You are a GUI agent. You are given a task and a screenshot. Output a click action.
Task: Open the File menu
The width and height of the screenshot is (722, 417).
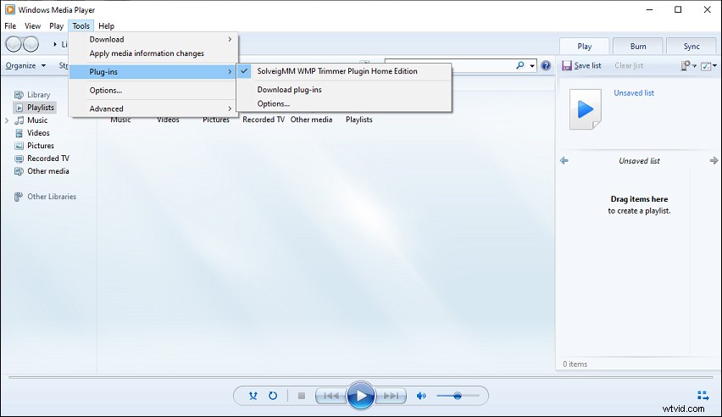tap(10, 25)
